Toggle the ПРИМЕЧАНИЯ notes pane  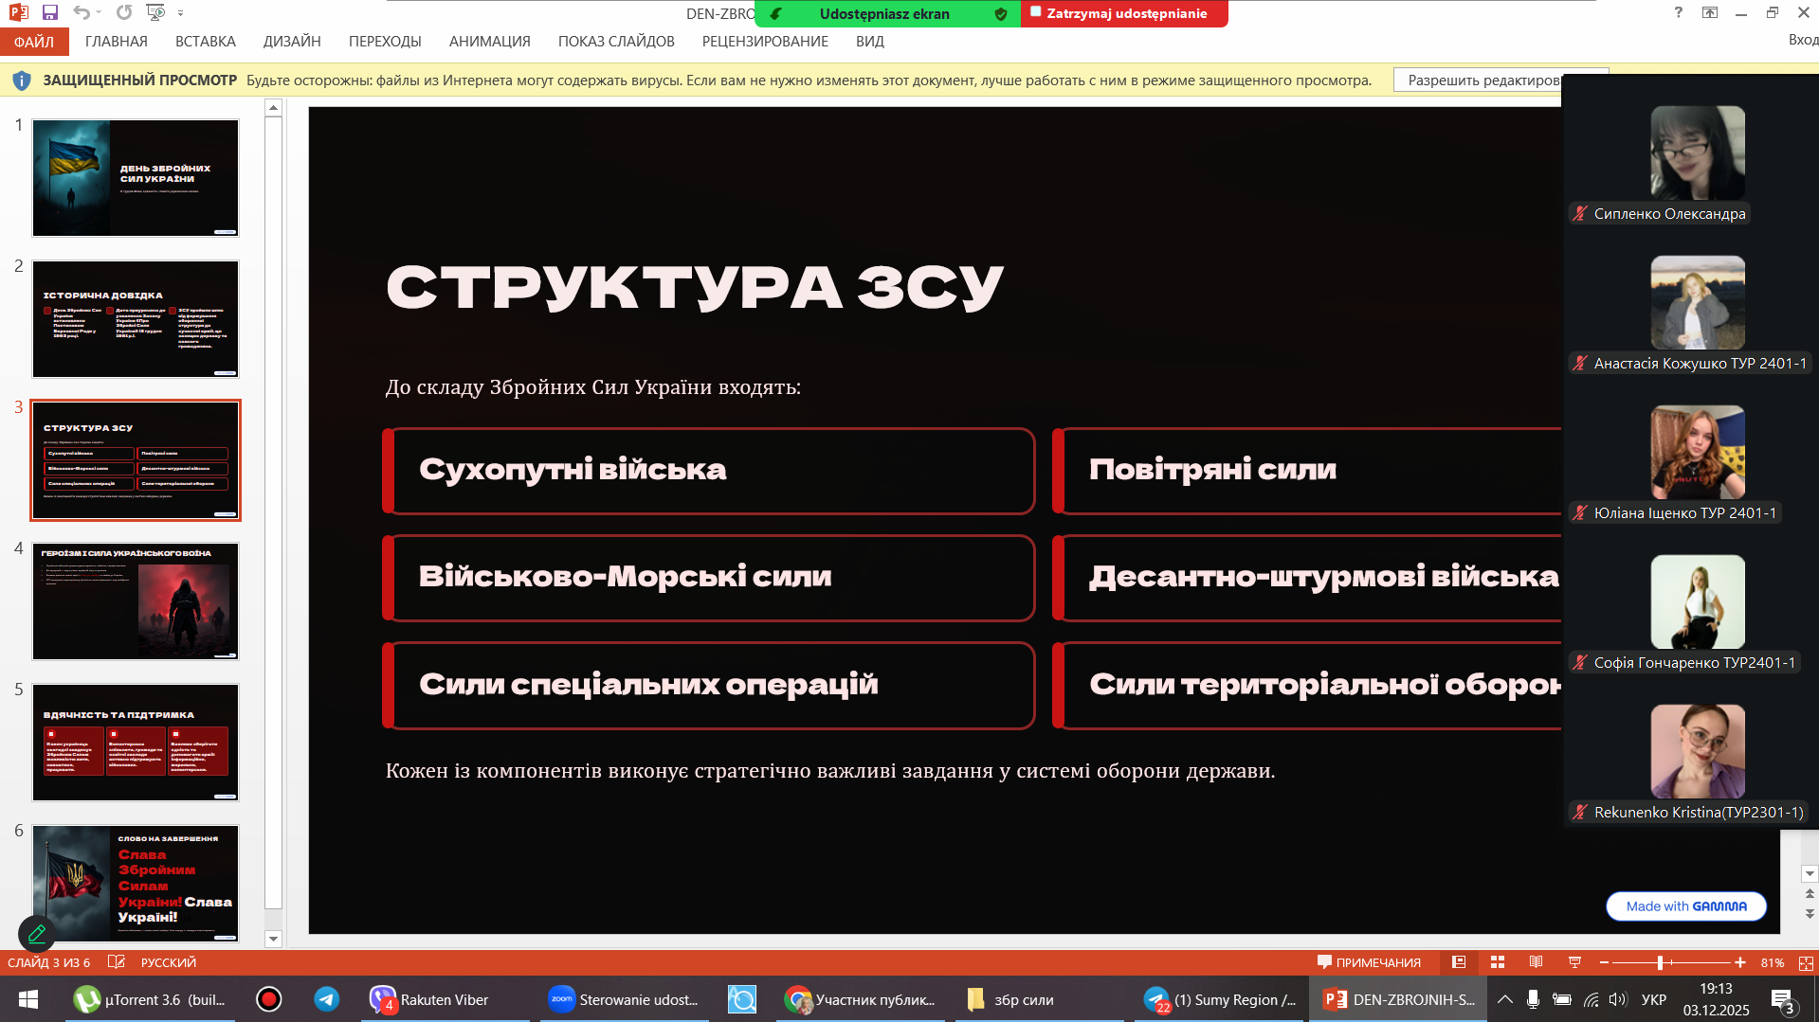coord(1369,962)
